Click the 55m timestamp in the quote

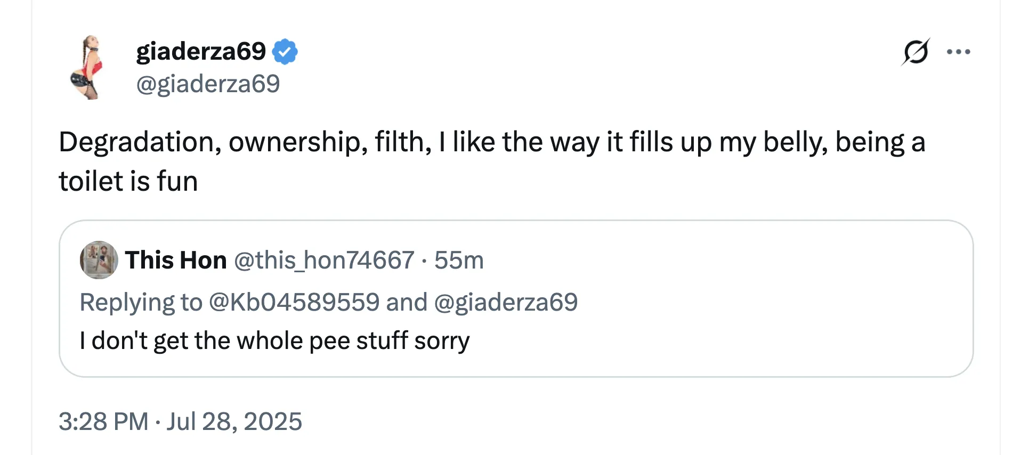point(459,260)
